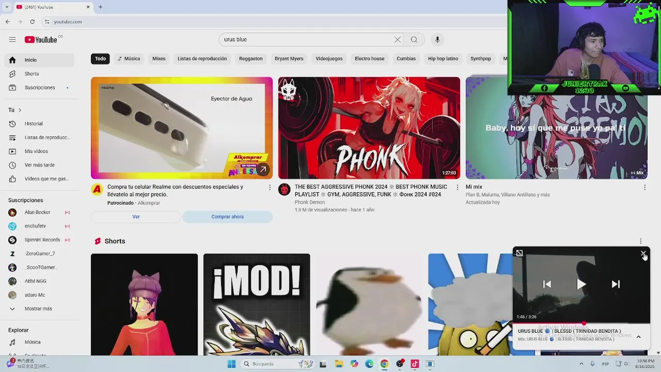
Task: Open the Windows Start menu
Action: (x=231, y=364)
